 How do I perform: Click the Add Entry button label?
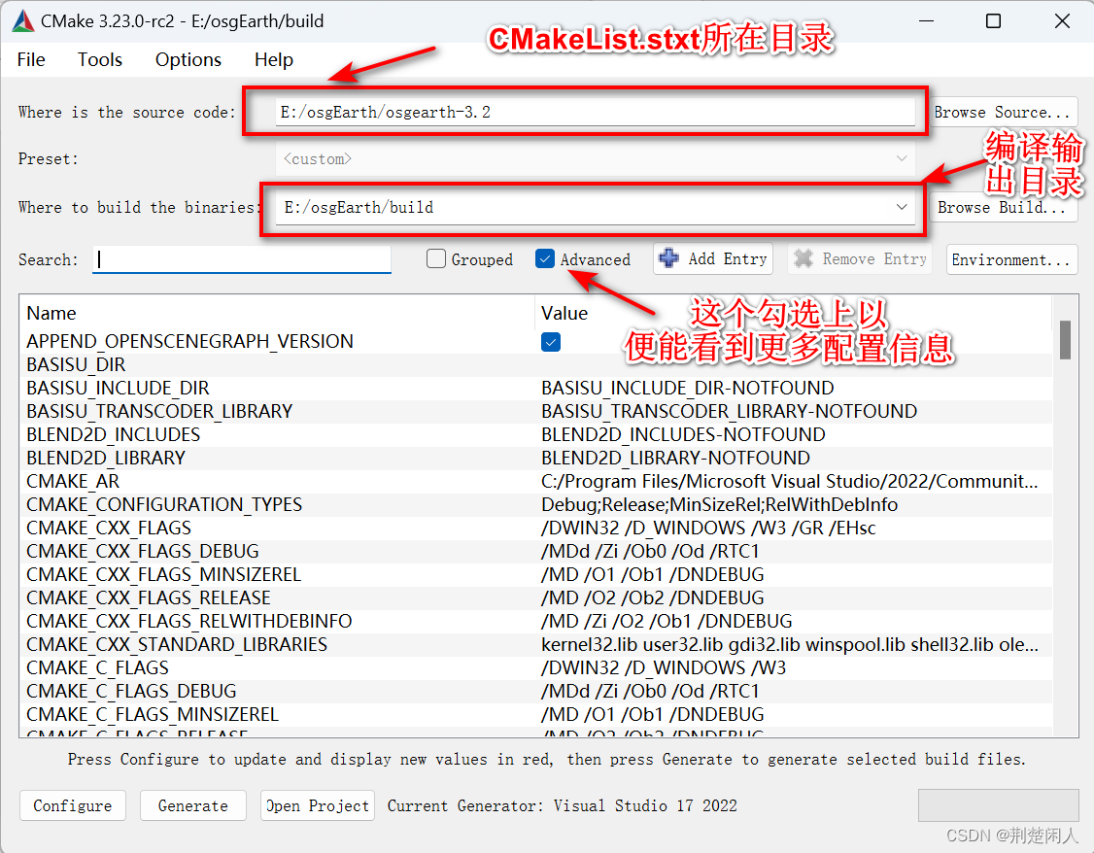(728, 258)
